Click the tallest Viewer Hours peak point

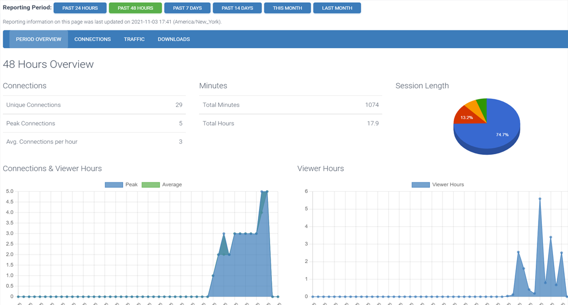pos(540,199)
